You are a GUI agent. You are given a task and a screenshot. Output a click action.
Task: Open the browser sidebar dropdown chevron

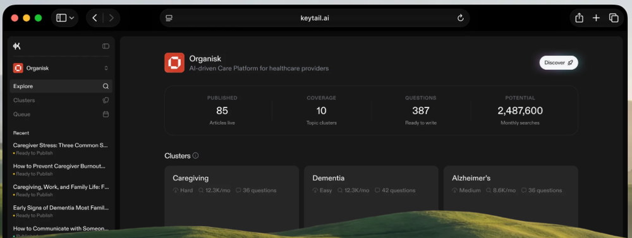pos(72,18)
